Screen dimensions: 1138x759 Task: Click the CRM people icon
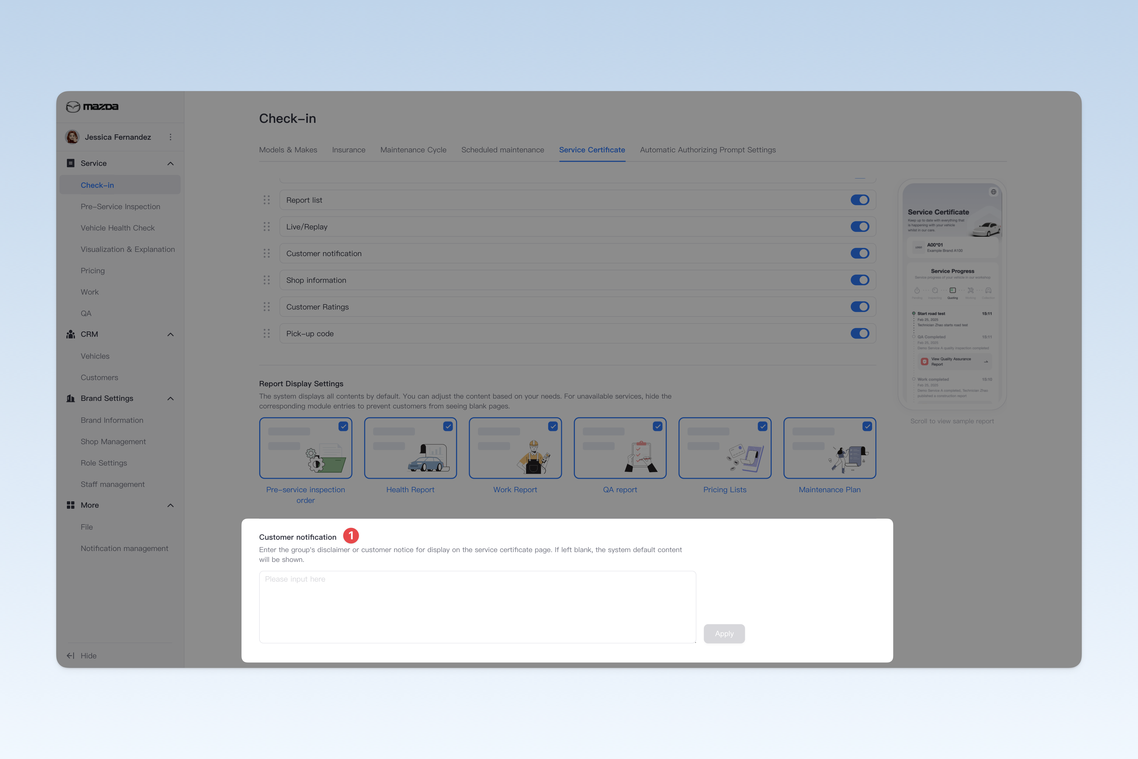[71, 334]
